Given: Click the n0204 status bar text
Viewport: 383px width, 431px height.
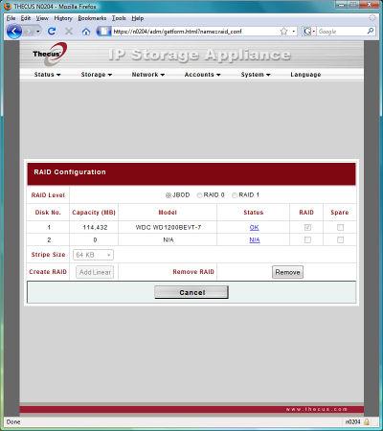Looking at the screenshot, I should click(x=352, y=421).
